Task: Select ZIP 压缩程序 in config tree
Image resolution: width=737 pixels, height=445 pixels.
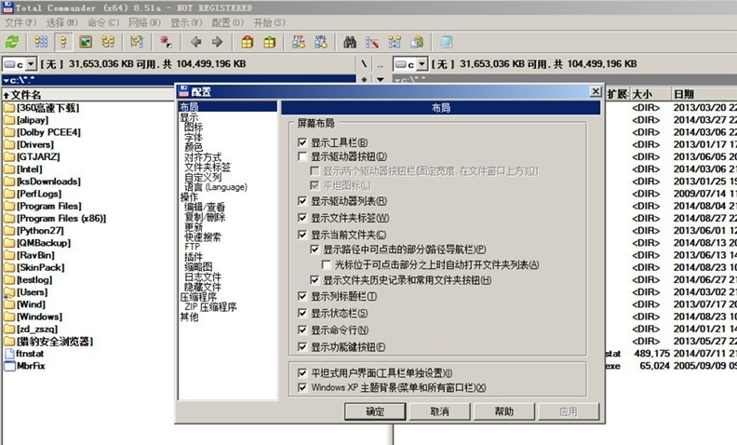Action: coord(210,306)
